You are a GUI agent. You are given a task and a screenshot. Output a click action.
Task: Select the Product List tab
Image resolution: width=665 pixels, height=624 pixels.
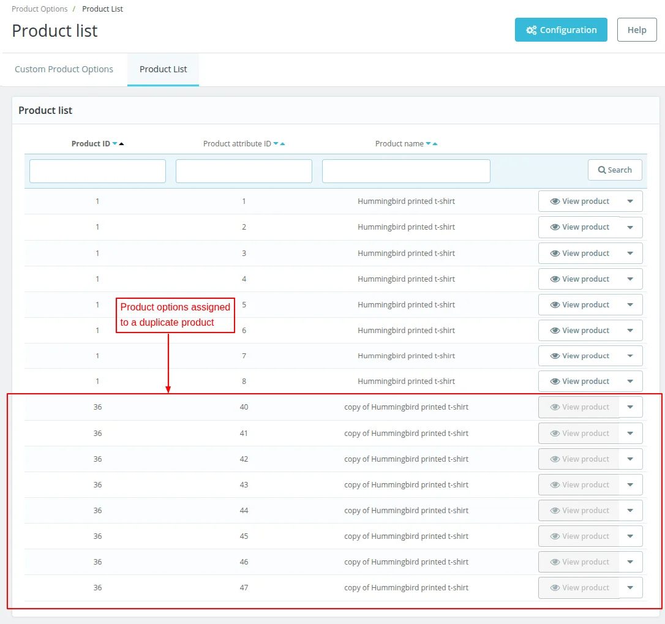coord(163,69)
